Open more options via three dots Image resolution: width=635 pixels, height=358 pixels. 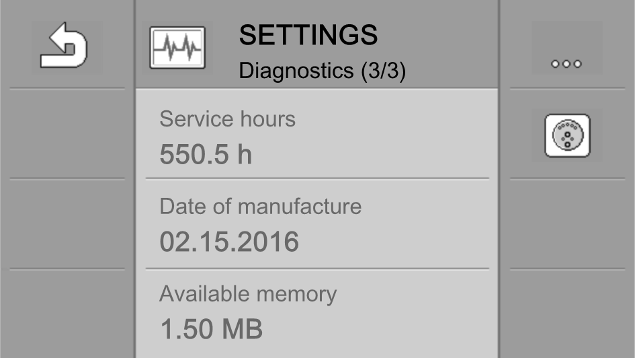click(566, 64)
